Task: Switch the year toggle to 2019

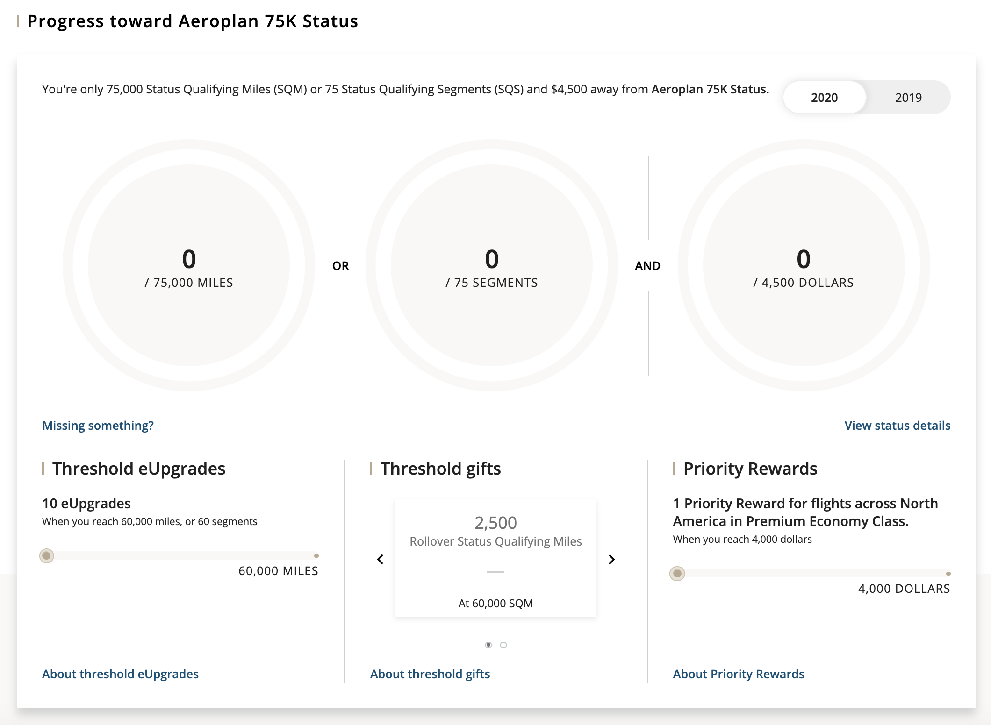Action: tap(908, 98)
